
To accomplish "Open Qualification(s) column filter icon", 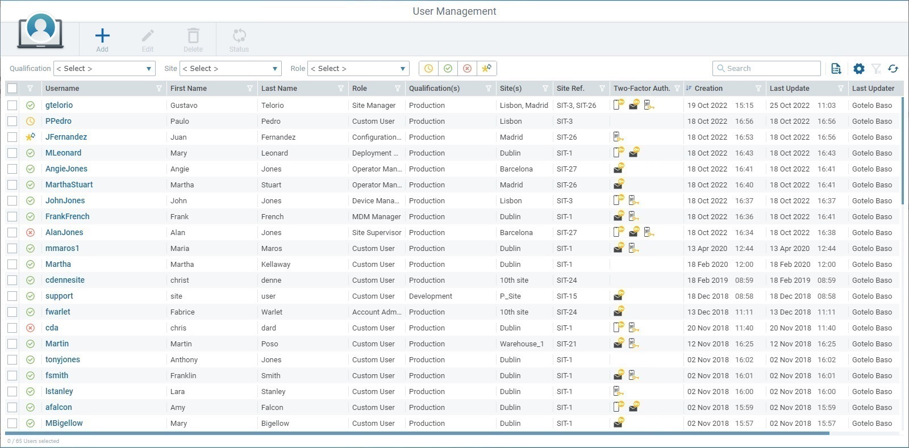I will 489,89.
